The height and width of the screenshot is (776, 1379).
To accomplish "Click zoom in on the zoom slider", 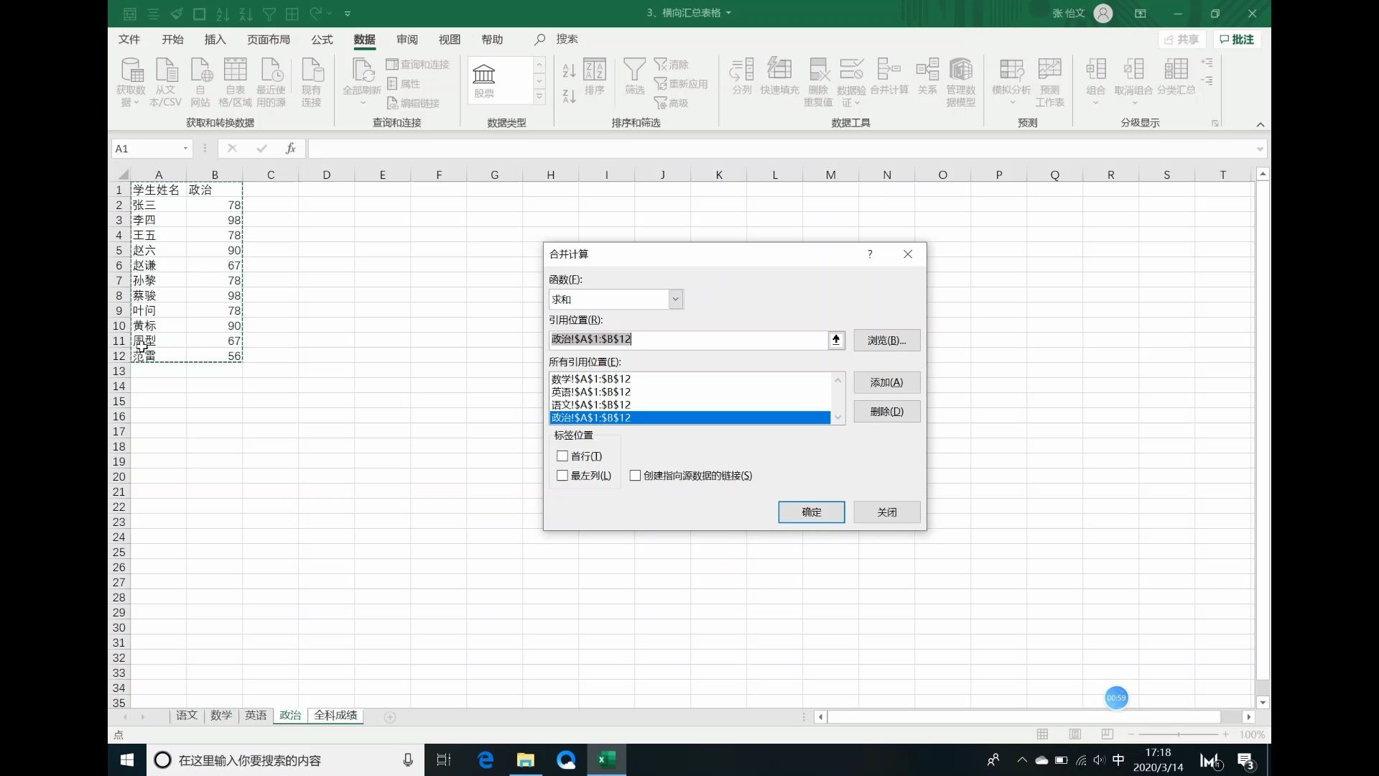I will [1225, 734].
